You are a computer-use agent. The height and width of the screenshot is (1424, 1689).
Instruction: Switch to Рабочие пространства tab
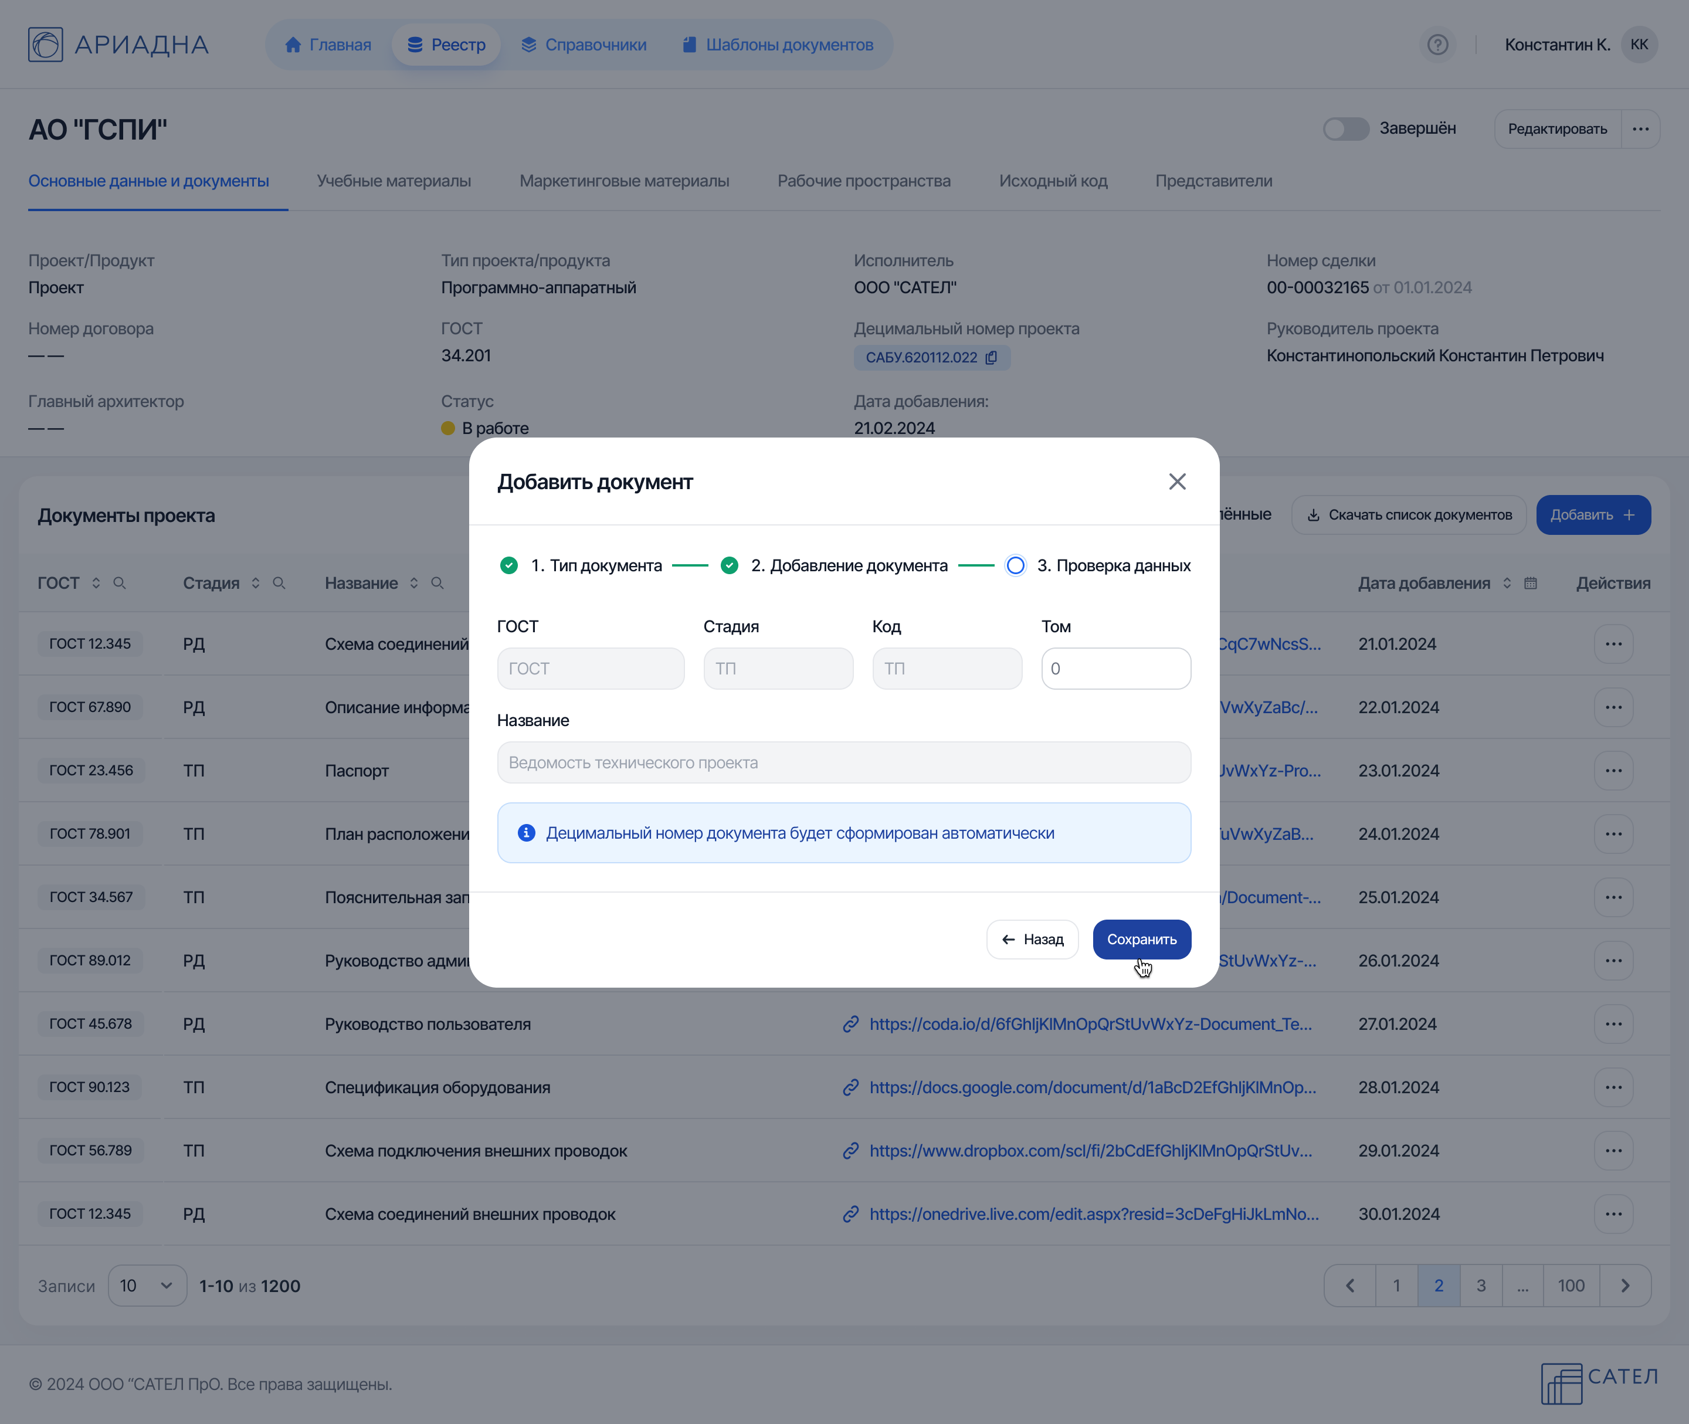(x=864, y=181)
